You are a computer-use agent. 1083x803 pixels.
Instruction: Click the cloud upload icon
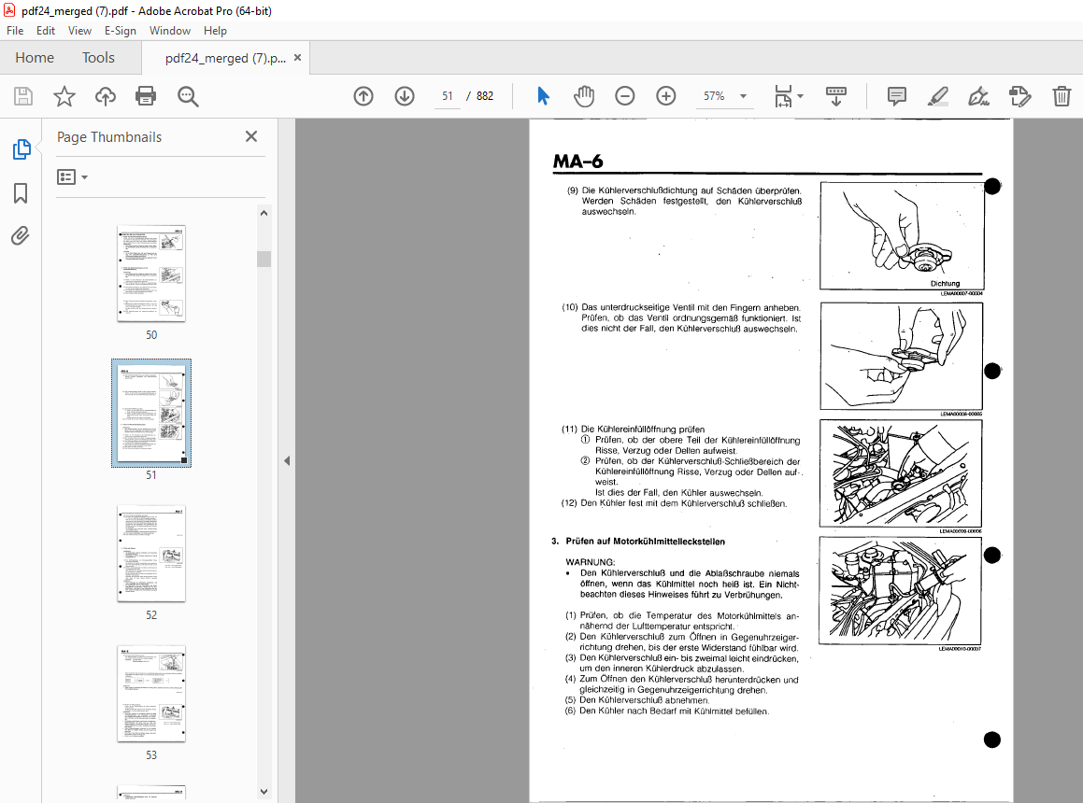pos(105,96)
